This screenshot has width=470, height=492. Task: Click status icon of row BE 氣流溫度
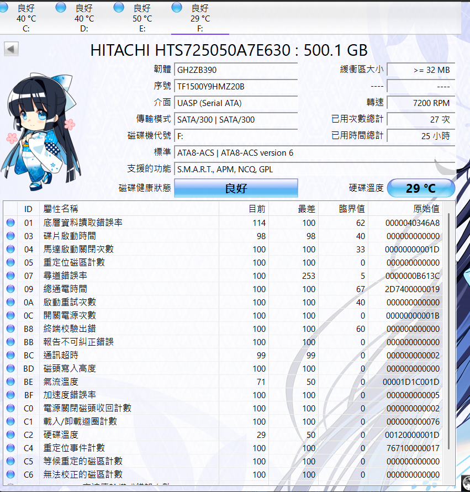pos(10,382)
